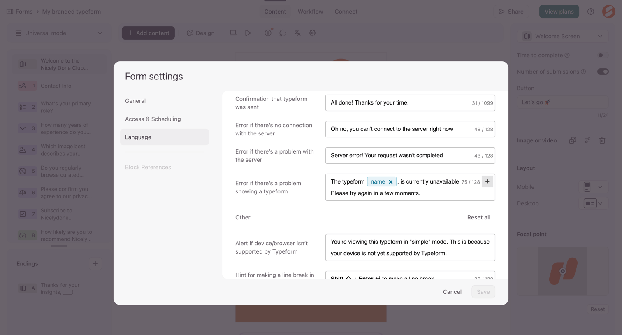This screenshot has width=622, height=335.
Task: Click the Number of submissions info icon
Action: (x=583, y=72)
